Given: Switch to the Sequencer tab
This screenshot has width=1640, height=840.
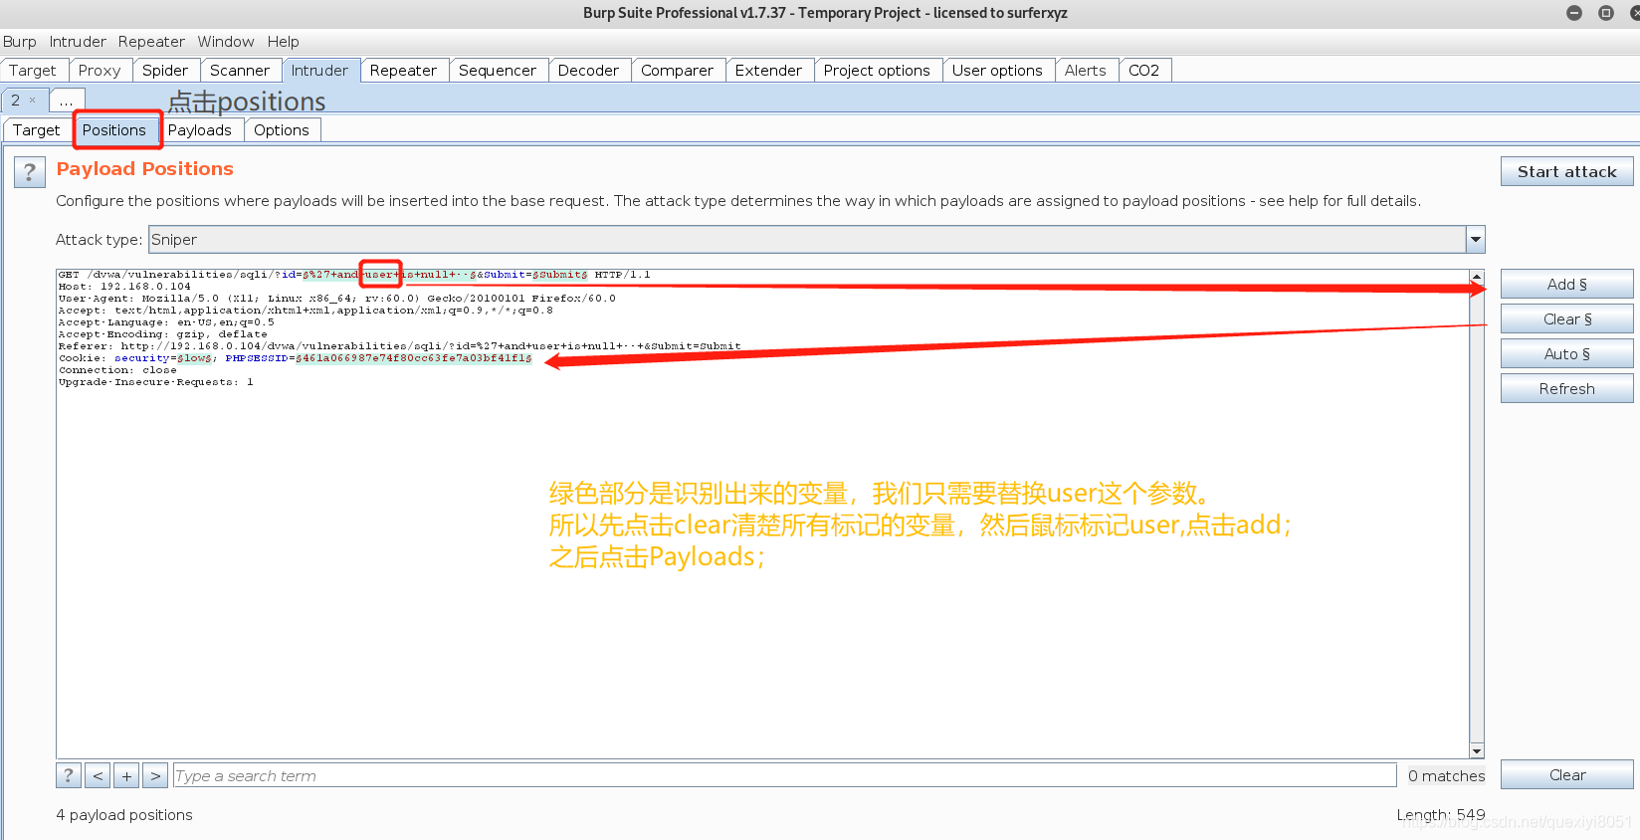Looking at the screenshot, I should tap(498, 70).
